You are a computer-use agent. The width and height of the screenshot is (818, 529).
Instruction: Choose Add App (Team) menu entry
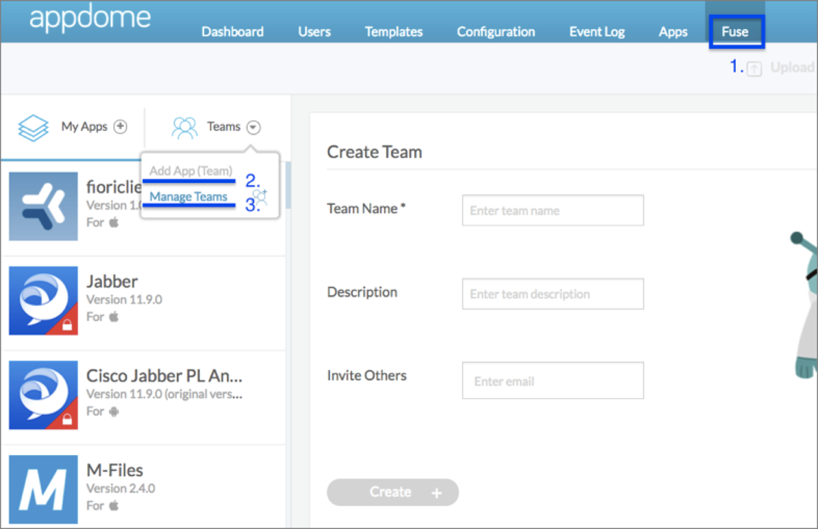(x=191, y=171)
